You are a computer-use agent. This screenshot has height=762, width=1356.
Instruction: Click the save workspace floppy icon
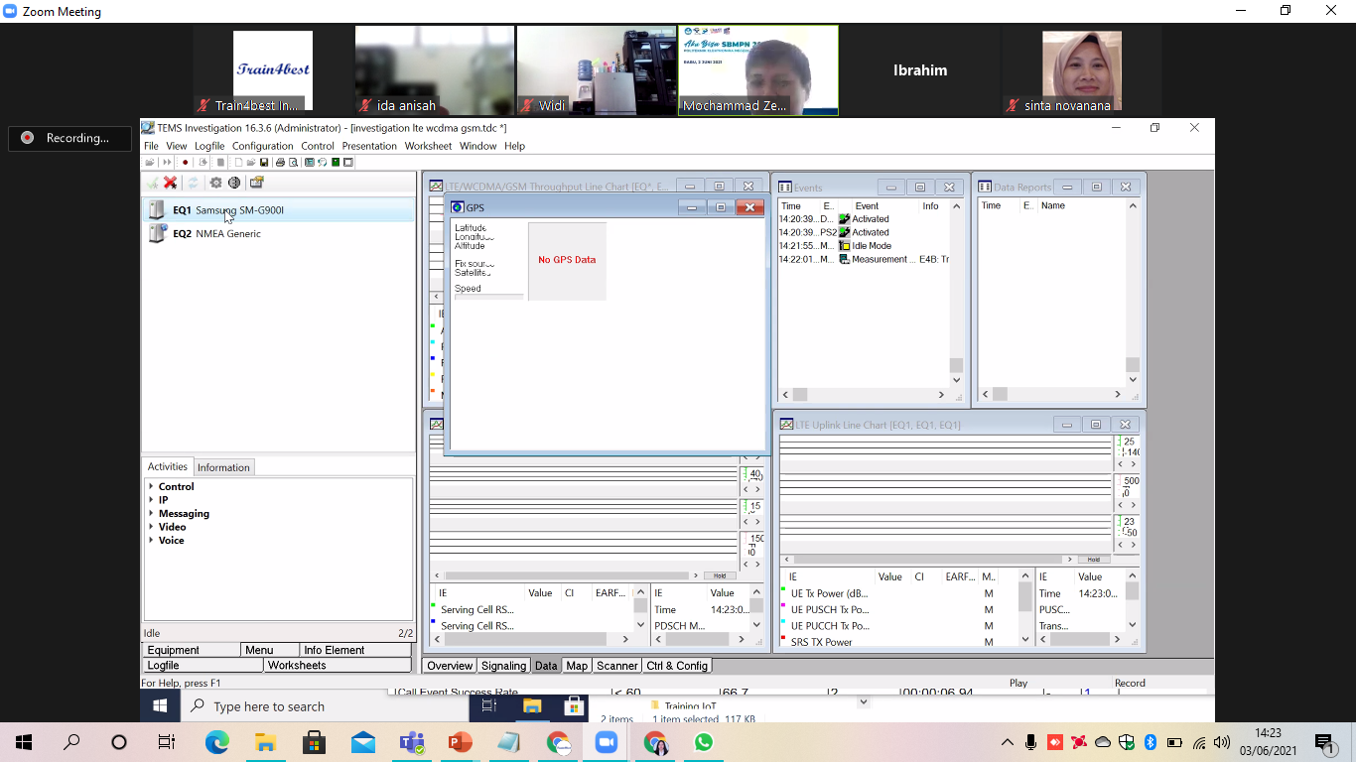pos(264,163)
